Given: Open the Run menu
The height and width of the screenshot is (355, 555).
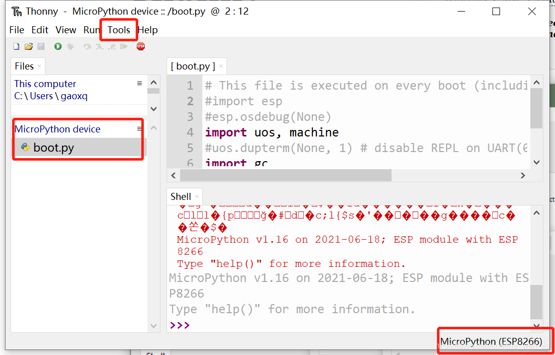Looking at the screenshot, I should [91, 30].
